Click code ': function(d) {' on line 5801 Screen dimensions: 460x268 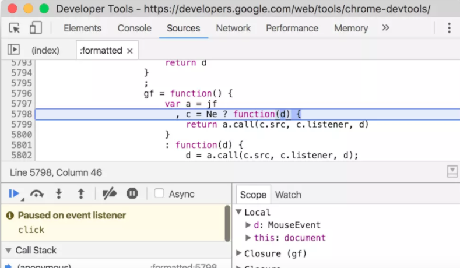204,145
